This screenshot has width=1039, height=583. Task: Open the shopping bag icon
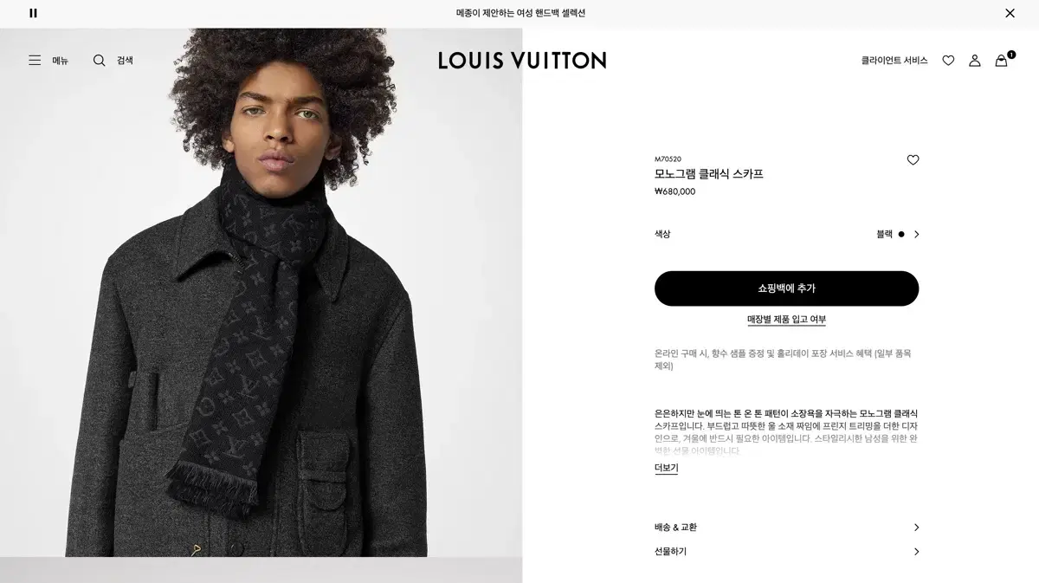click(x=1002, y=61)
